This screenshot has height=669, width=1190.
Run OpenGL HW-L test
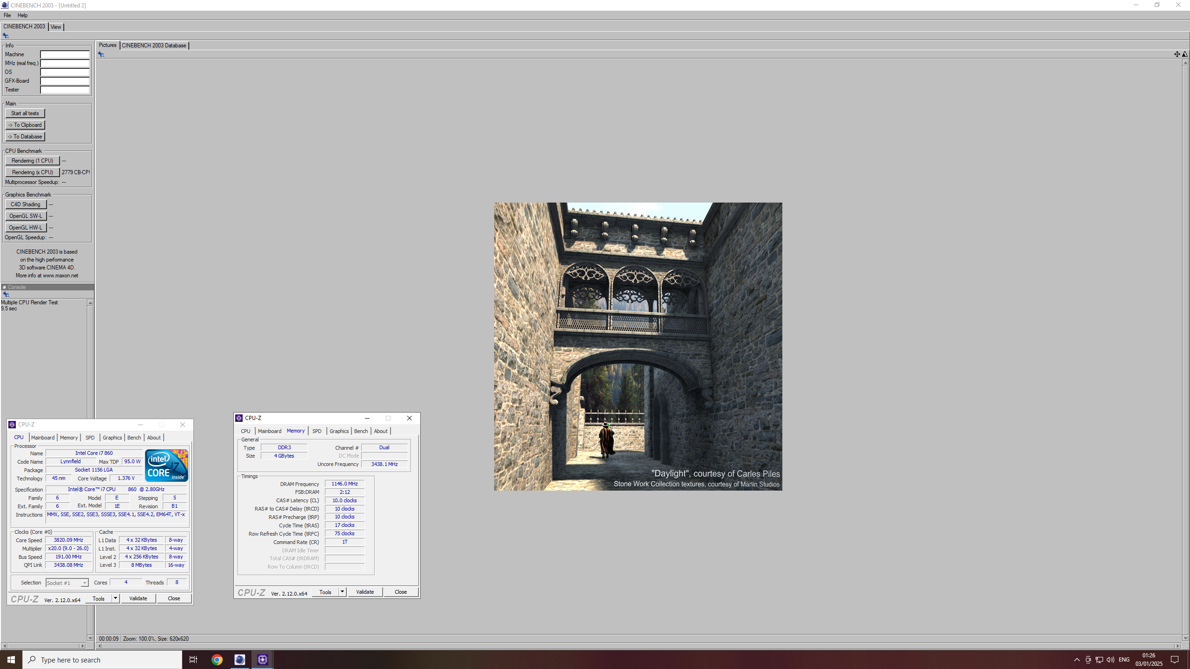pyautogui.click(x=26, y=228)
